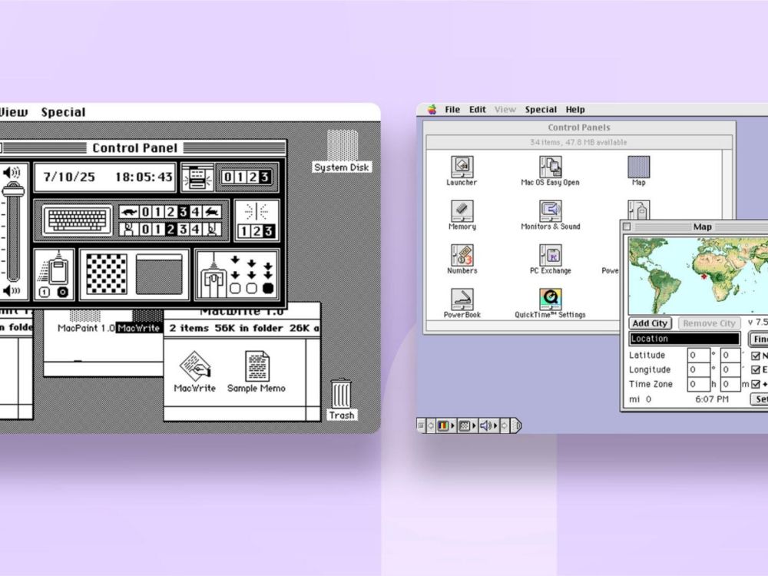
Task: Open the Memory control panel icon
Action: pos(462,211)
